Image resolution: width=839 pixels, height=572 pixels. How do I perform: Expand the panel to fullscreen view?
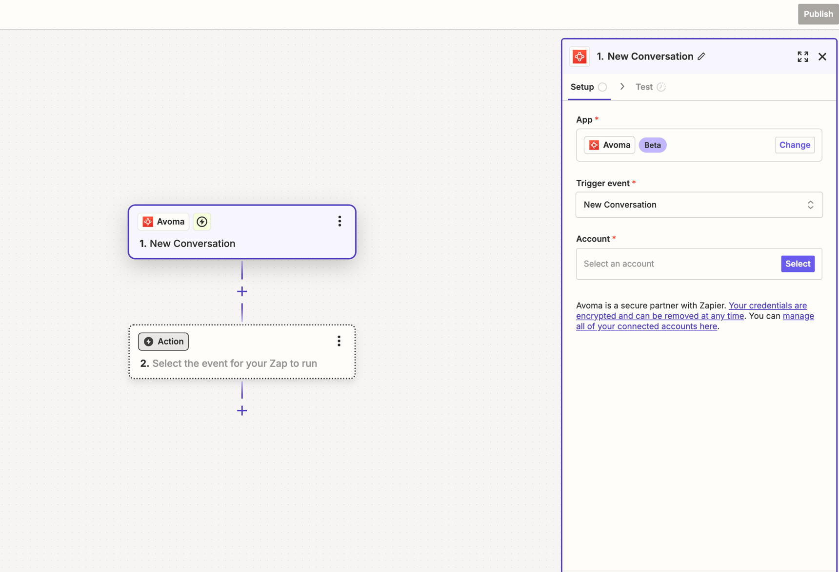[x=802, y=57]
